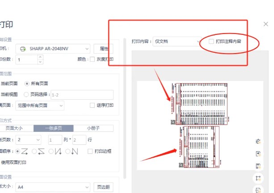
Task: Open 范围中所有页面 dropdown
Action: [x=40, y=105]
